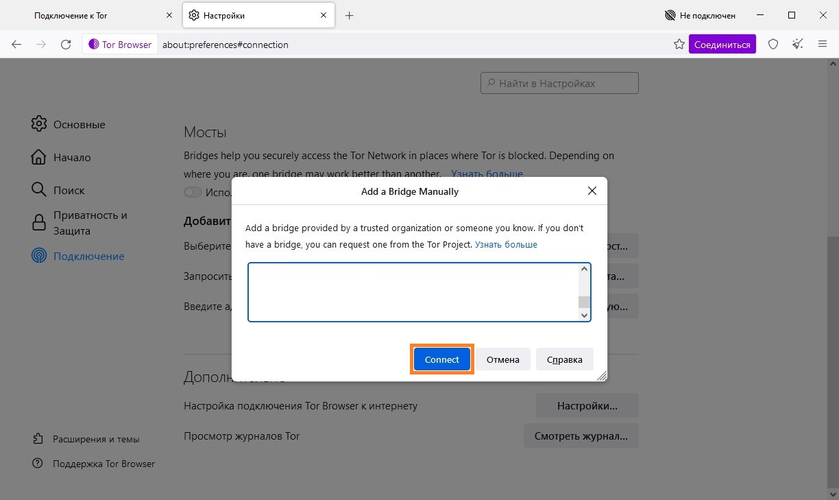Close the Add a Bridge Manually dialog
Viewport: 839px width, 500px height.
click(592, 191)
